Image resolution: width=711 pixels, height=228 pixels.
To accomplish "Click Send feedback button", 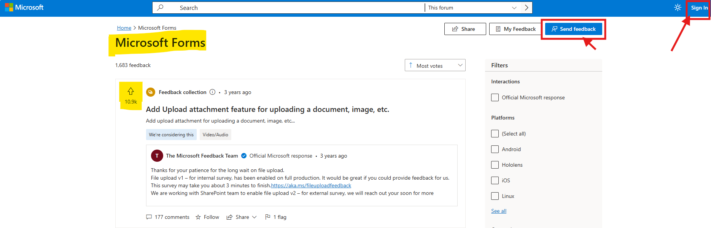I will coord(574,29).
